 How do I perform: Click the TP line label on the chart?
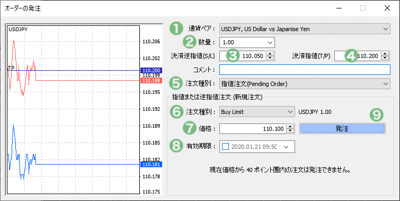tap(11, 68)
